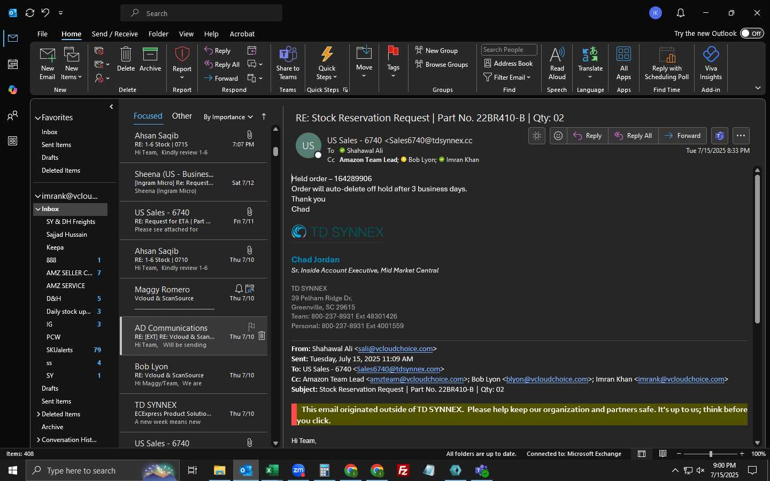Collapse the Inbox folder tree

[x=38, y=209]
